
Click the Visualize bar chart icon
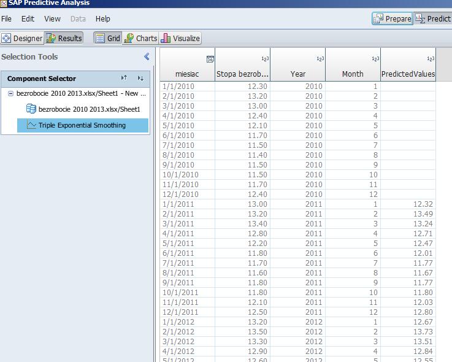(166, 38)
